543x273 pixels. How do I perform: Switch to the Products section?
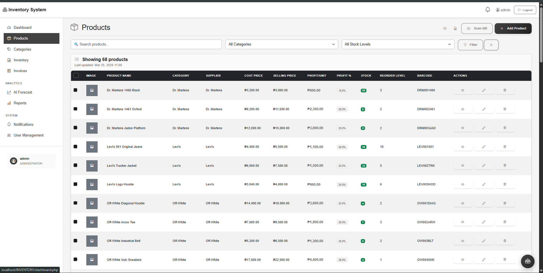point(21,38)
